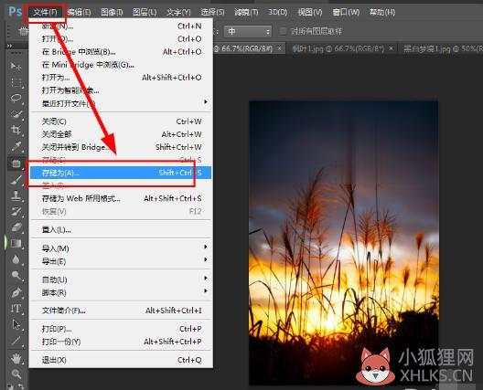Choose Save As (A) menu entry
This screenshot has width=483, height=390.
(x=120, y=173)
